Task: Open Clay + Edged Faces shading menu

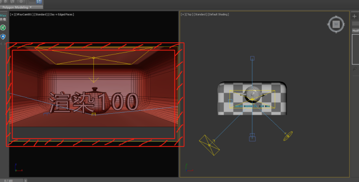Action: [61, 14]
